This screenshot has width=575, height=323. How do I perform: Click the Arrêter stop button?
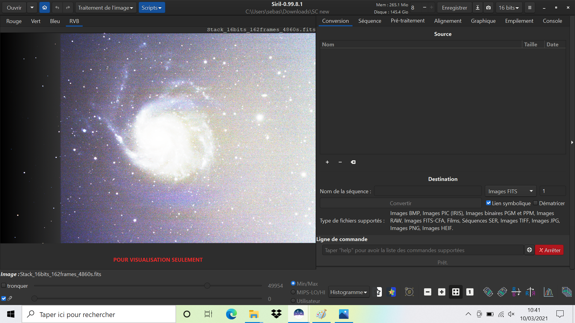549,250
